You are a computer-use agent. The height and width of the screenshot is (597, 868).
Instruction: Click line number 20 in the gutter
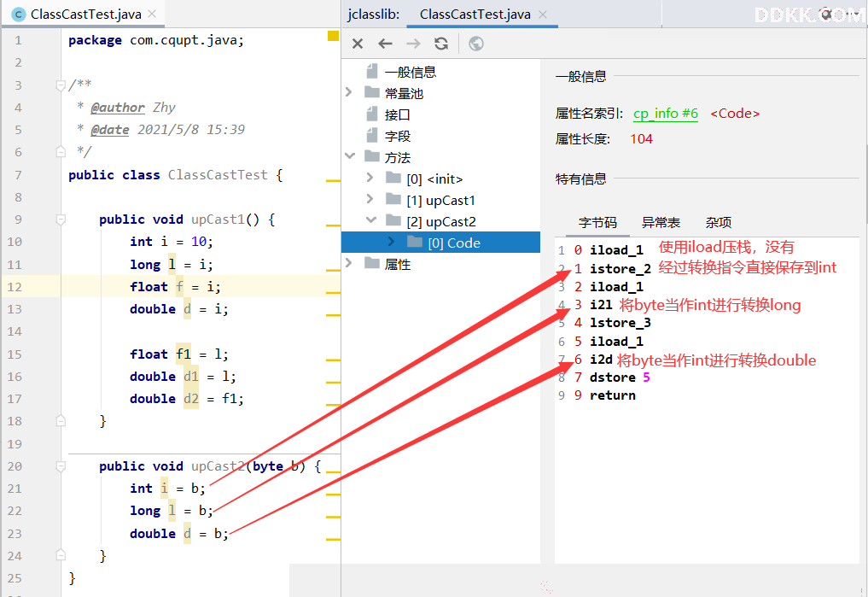coord(15,466)
